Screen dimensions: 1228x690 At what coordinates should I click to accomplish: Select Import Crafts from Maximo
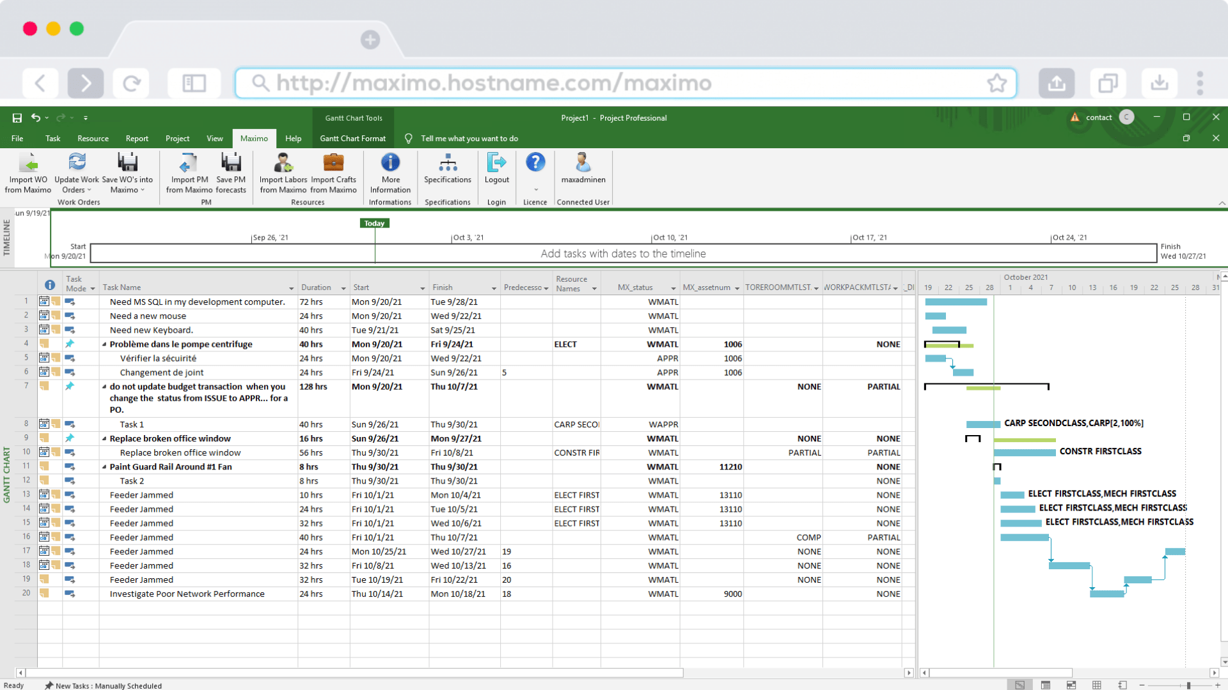tap(333, 172)
